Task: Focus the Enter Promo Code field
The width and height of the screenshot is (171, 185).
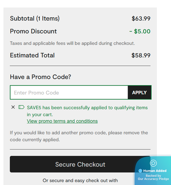Action: pyautogui.click(x=69, y=93)
